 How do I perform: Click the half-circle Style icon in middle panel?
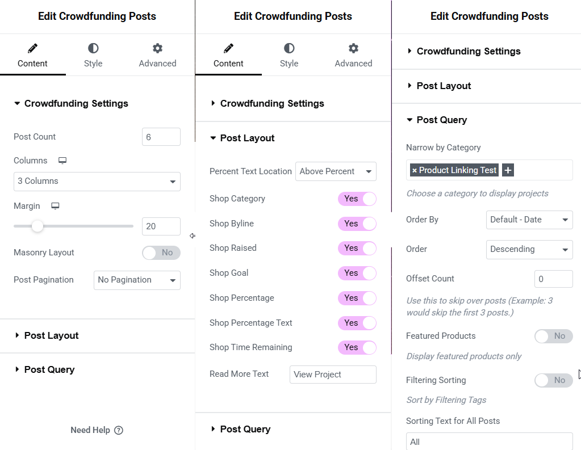pyautogui.click(x=289, y=48)
